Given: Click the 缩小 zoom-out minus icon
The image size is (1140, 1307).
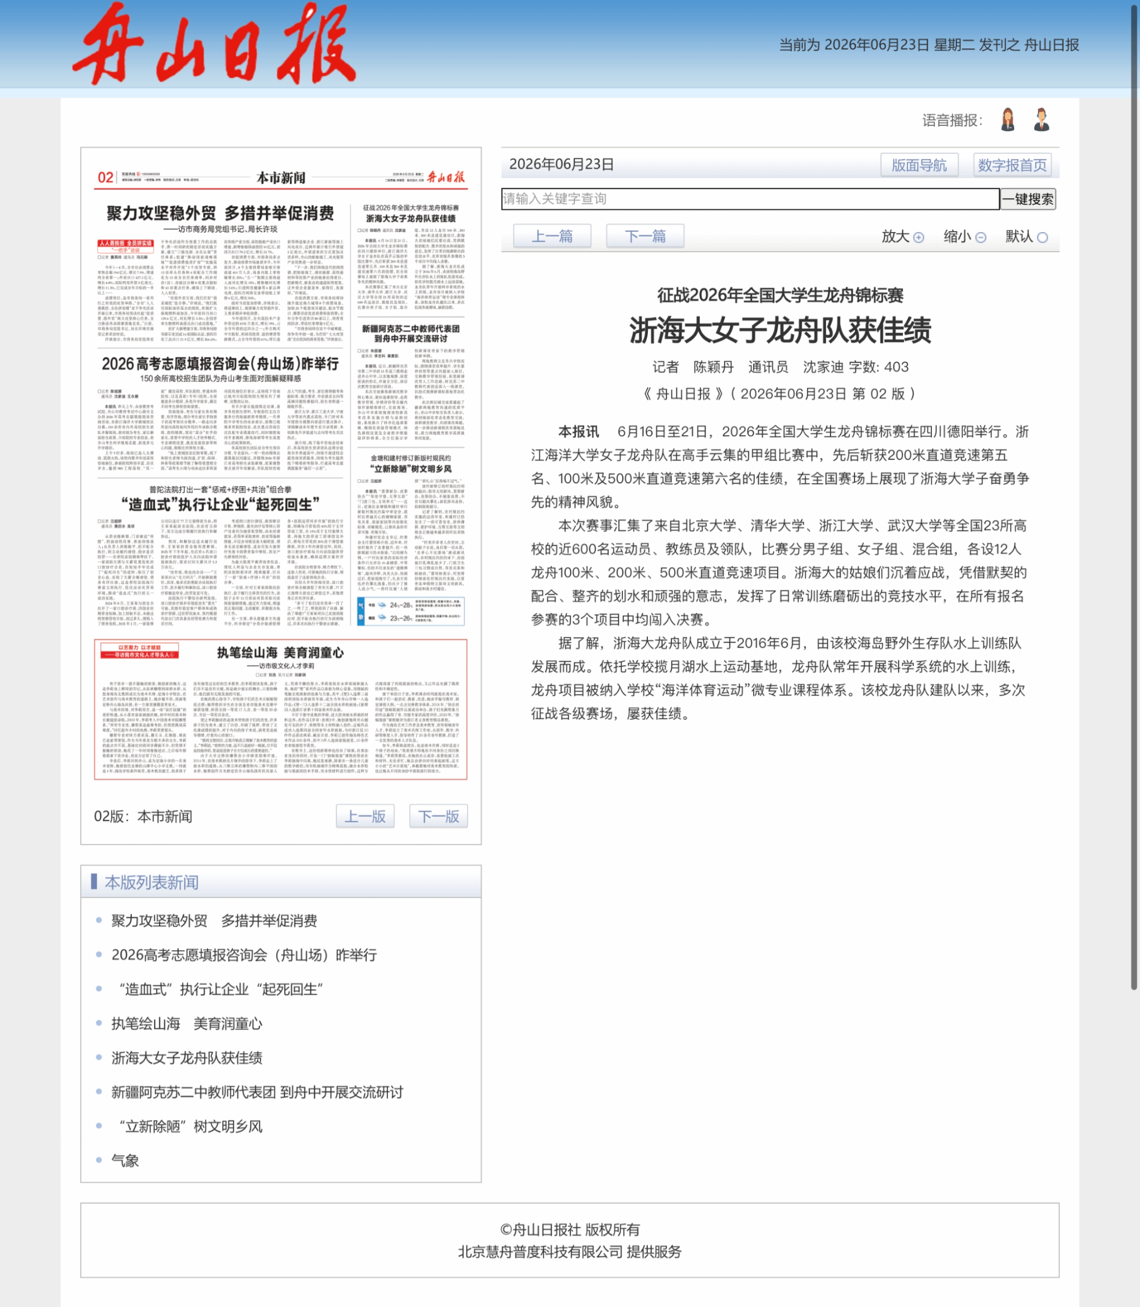Looking at the screenshot, I should click(981, 237).
